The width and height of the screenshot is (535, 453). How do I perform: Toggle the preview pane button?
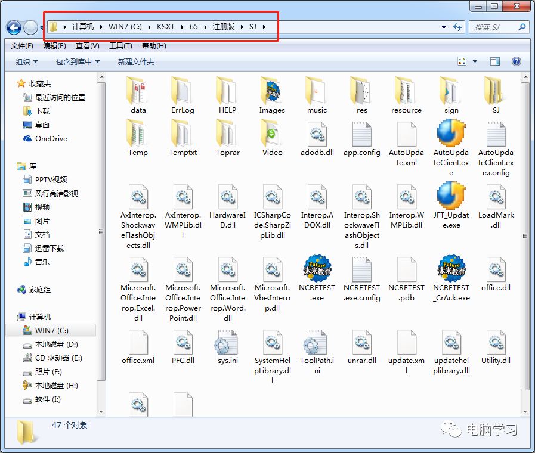click(x=494, y=61)
